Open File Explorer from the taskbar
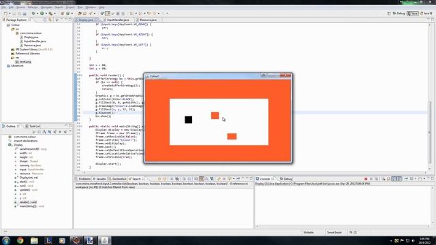This screenshot has height=245, width=436. 34,240
